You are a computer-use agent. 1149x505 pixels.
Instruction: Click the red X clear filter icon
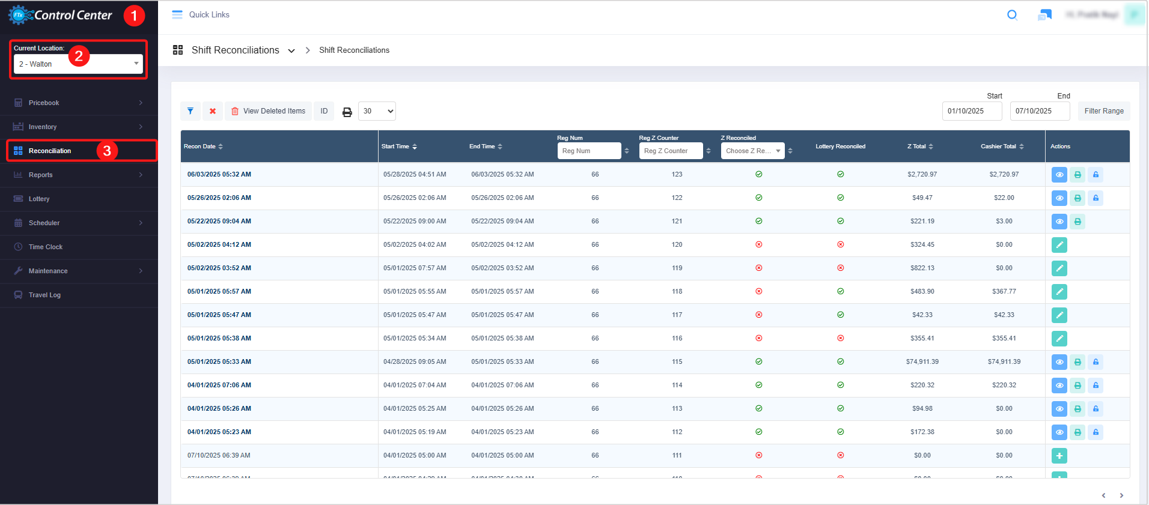coord(213,111)
